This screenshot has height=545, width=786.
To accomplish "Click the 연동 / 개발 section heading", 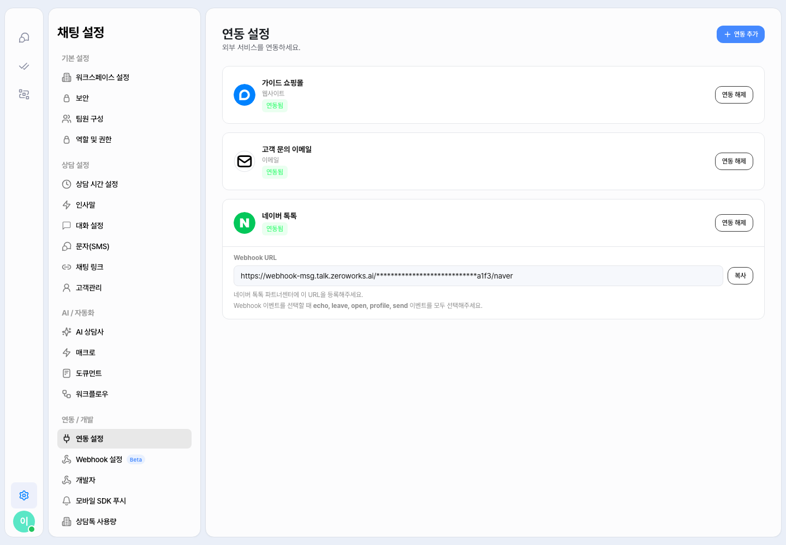I will coord(78,420).
